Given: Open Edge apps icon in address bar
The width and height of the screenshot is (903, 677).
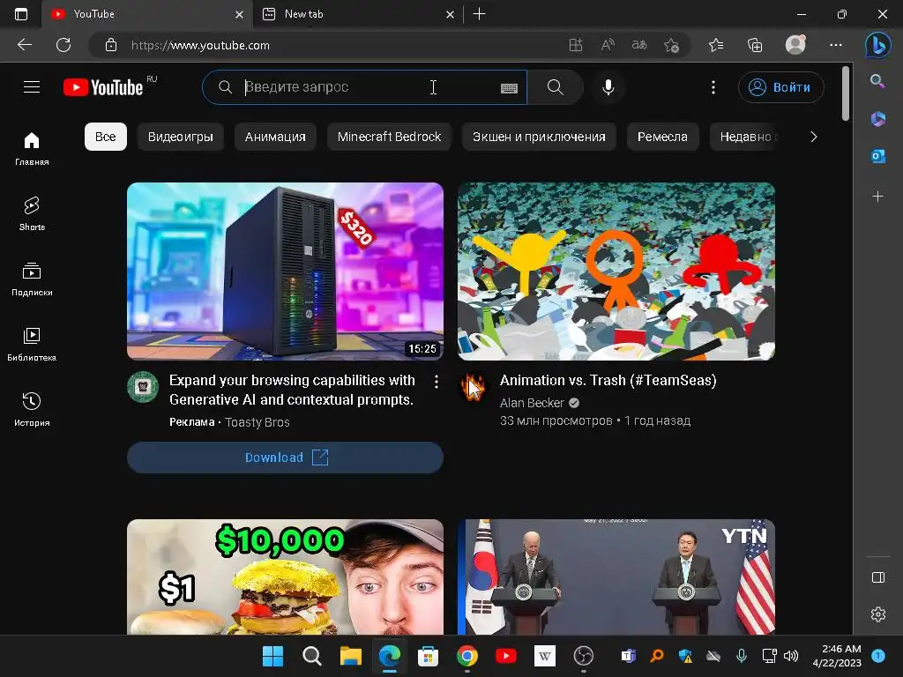Looking at the screenshot, I should pyautogui.click(x=576, y=45).
